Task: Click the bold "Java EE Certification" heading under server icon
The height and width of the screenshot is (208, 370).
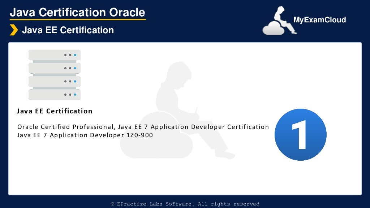Action: 55,111
